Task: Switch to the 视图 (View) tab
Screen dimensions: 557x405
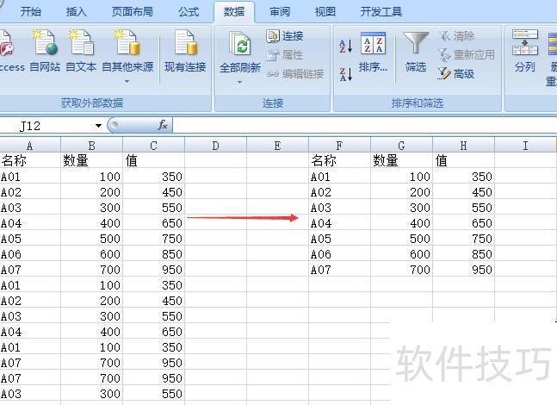Action: [x=325, y=12]
